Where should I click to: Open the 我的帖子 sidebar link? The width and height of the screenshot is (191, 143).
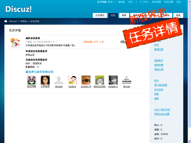click(x=159, y=61)
